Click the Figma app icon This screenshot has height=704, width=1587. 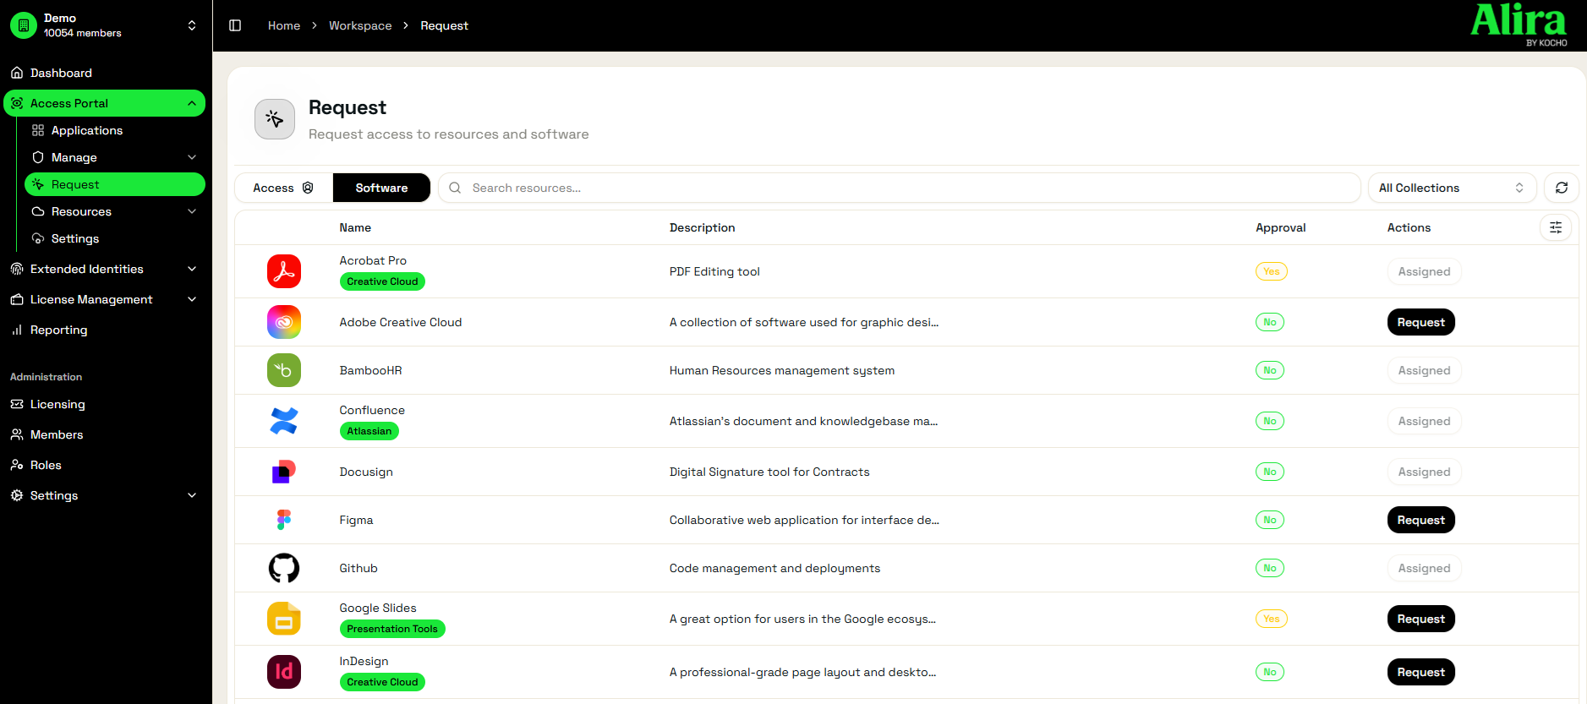coord(284,520)
